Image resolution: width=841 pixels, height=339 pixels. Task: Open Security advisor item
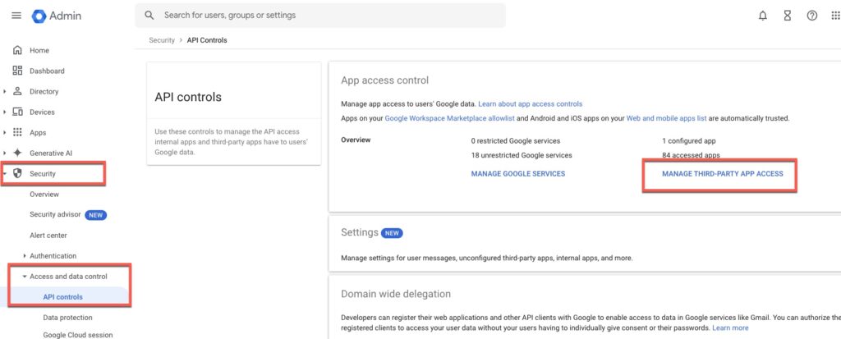[55, 214]
